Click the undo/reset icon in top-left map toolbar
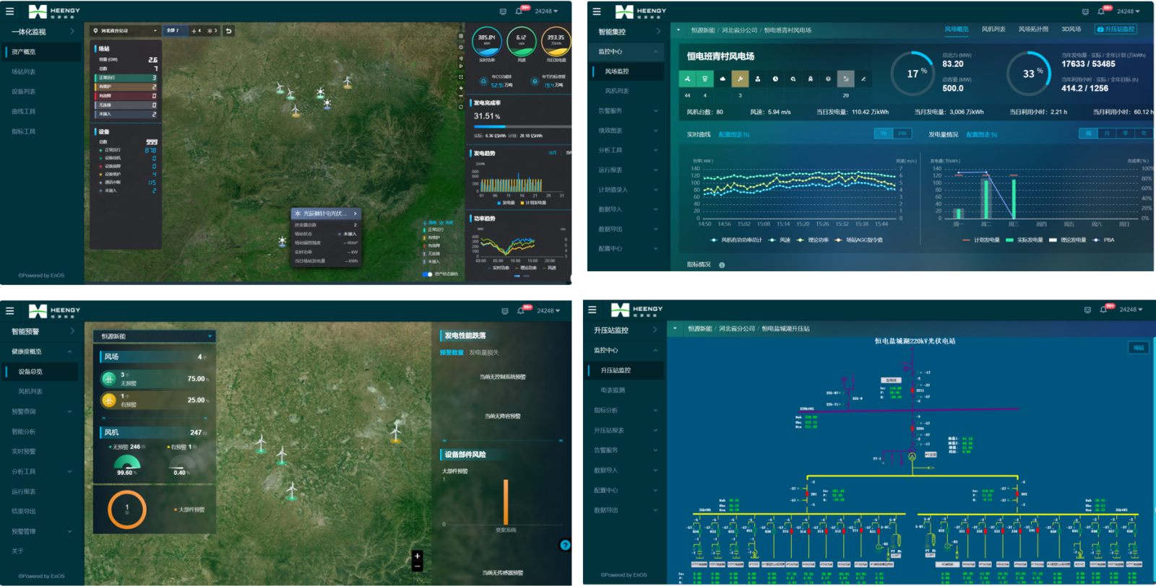Screen dimensions: 1156x586 click(x=228, y=31)
